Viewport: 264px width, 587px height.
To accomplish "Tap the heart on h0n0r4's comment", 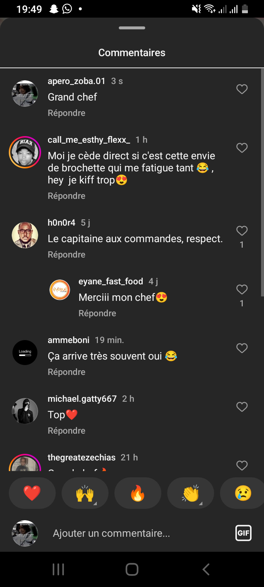I will click(x=242, y=231).
